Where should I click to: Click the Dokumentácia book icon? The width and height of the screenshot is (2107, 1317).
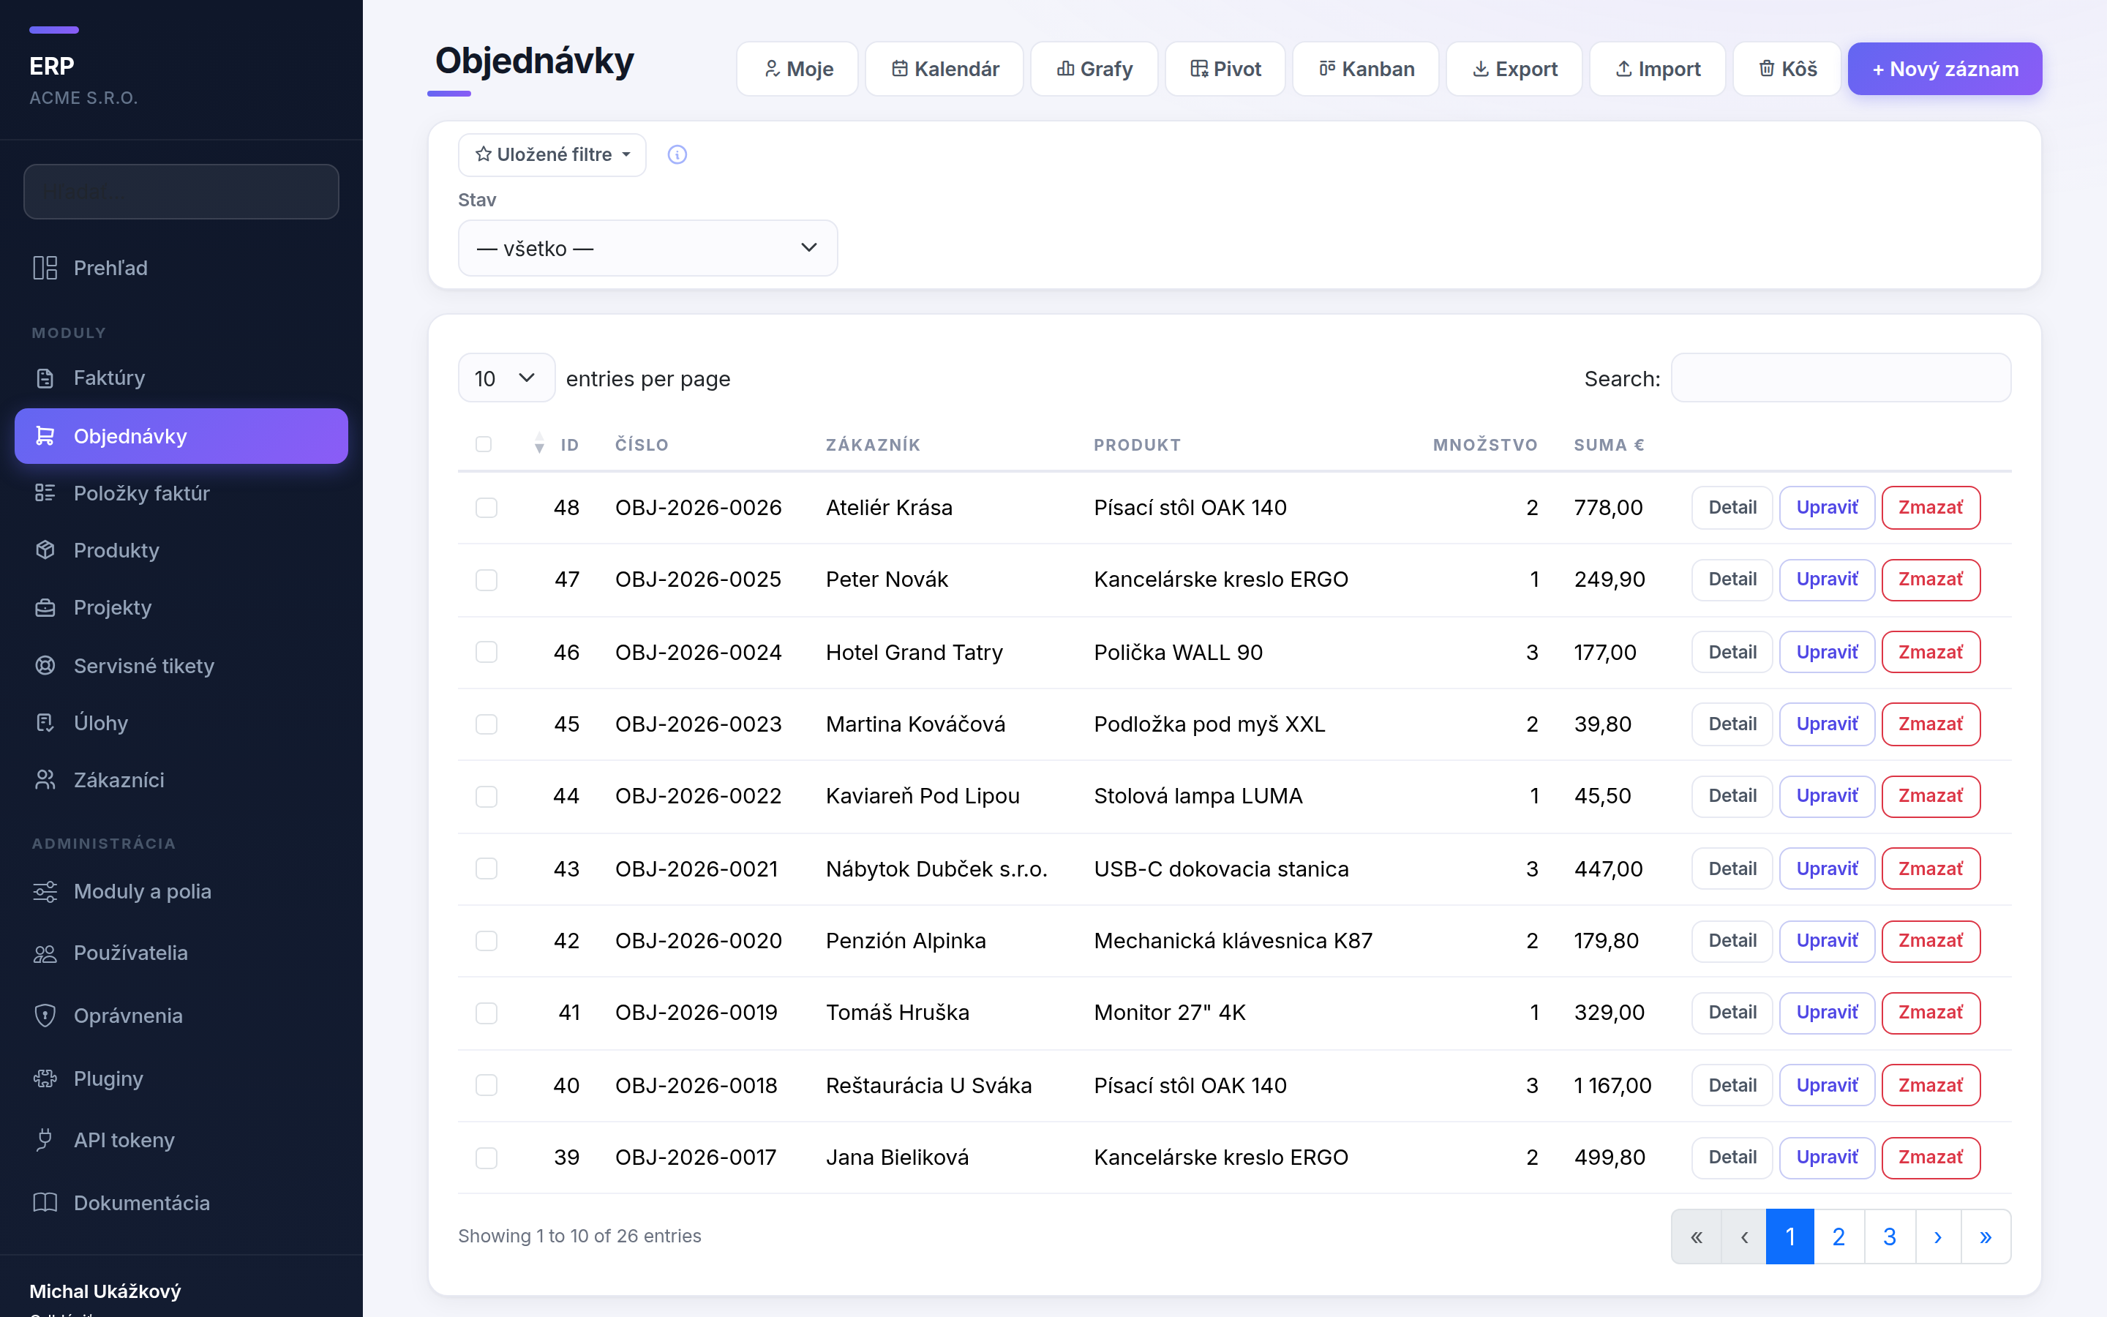click(x=45, y=1203)
